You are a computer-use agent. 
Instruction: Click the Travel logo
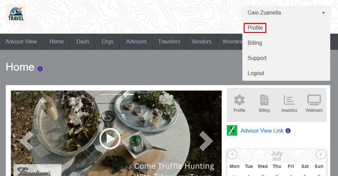pyautogui.click(x=16, y=14)
